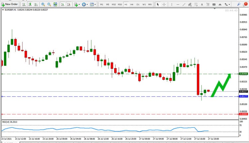
Task: Switch chart to line chart mode
Action: (x=36, y=4)
